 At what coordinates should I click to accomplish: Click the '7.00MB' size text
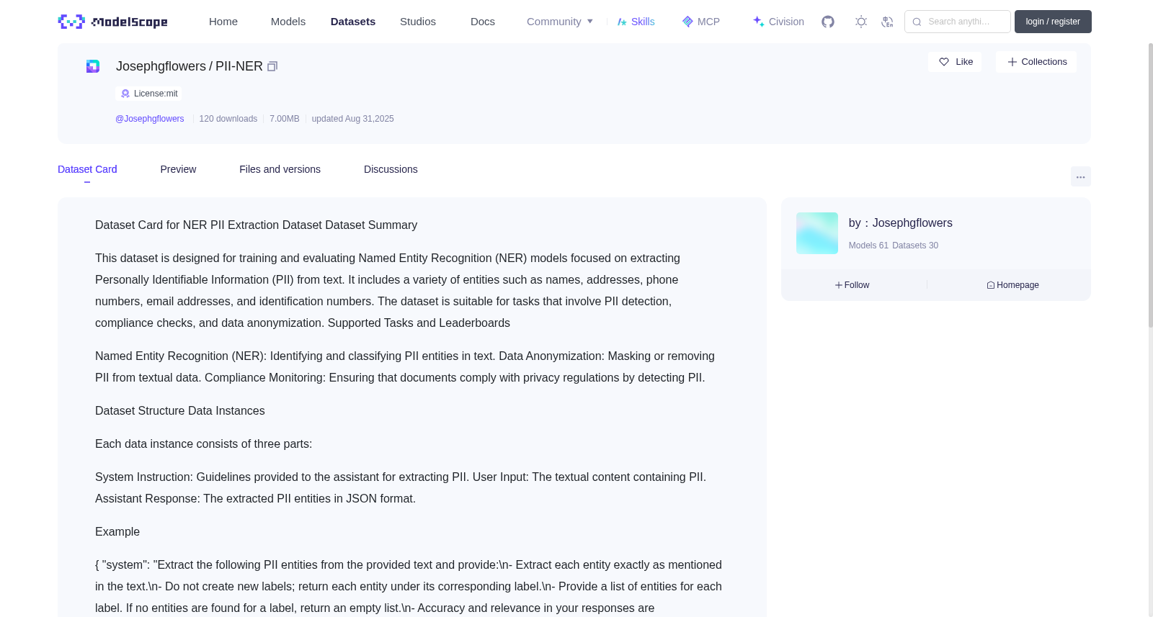(285, 119)
